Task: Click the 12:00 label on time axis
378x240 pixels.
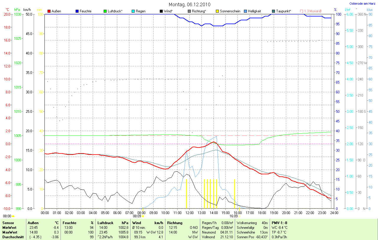Action: 189,213
